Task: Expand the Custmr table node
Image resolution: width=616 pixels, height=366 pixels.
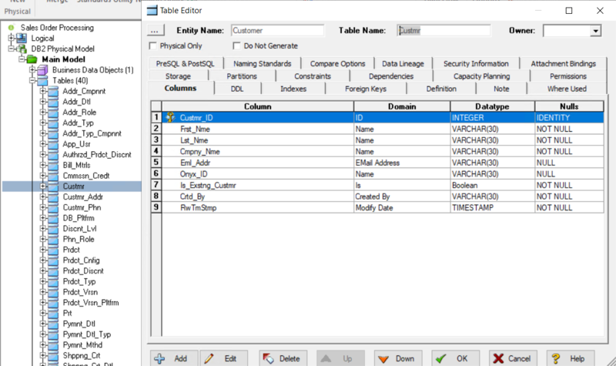Action: [43, 186]
